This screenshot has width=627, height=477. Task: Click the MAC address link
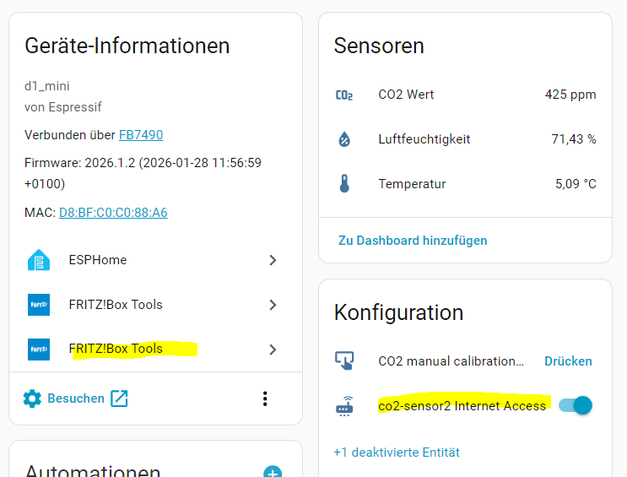pyautogui.click(x=113, y=213)
